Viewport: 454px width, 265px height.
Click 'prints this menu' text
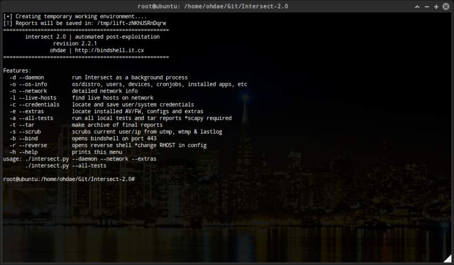[97, 152]
